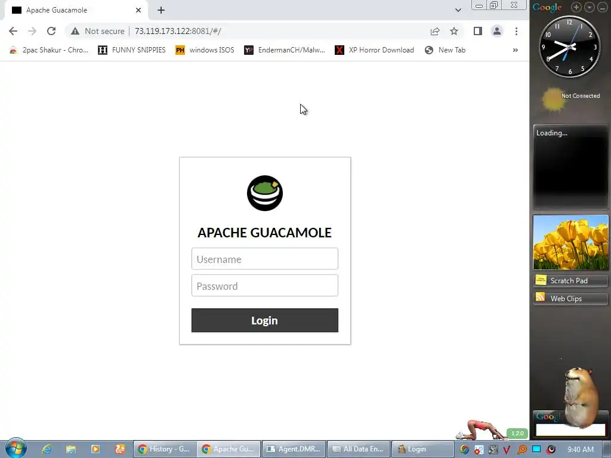Add gadget with sidebar plus icon
The height and width of the screenshot is (458, 611).
pos(576,7)
